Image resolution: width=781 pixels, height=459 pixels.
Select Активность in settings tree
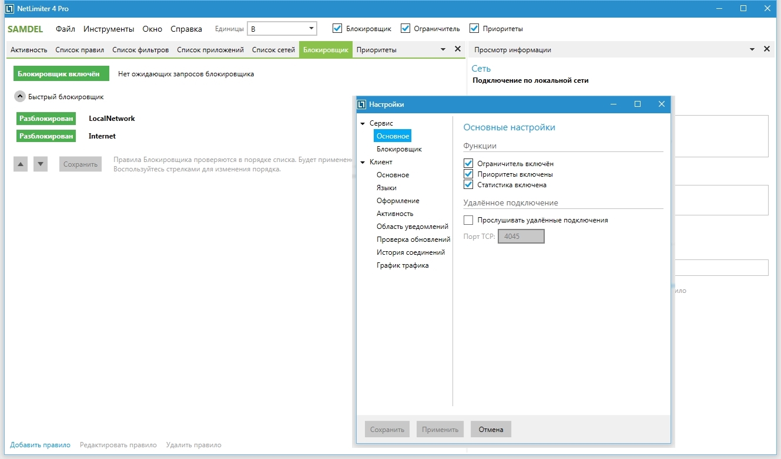(395, 214)
